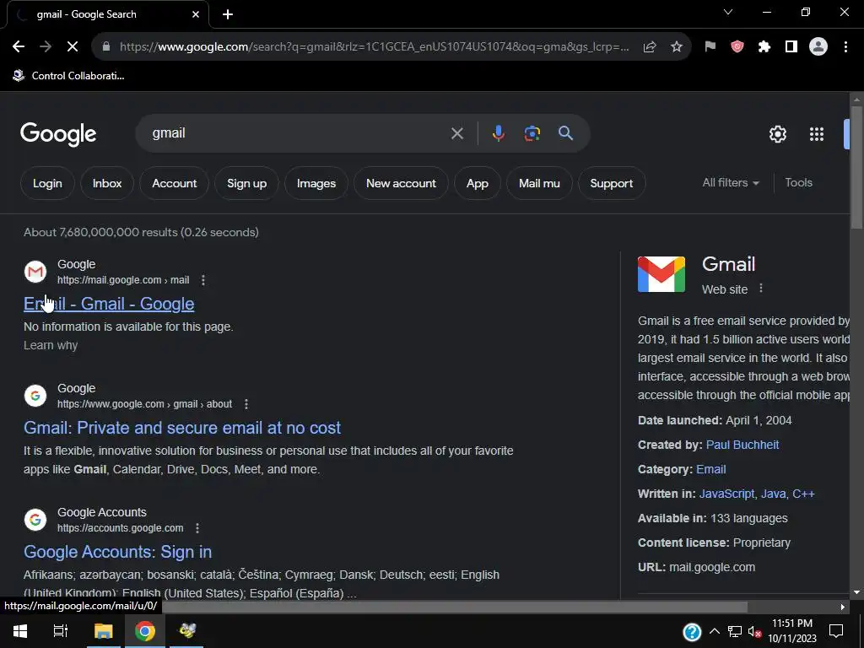
Task: Open the Tools button under the search bar
Action: [x=798, y=183]
